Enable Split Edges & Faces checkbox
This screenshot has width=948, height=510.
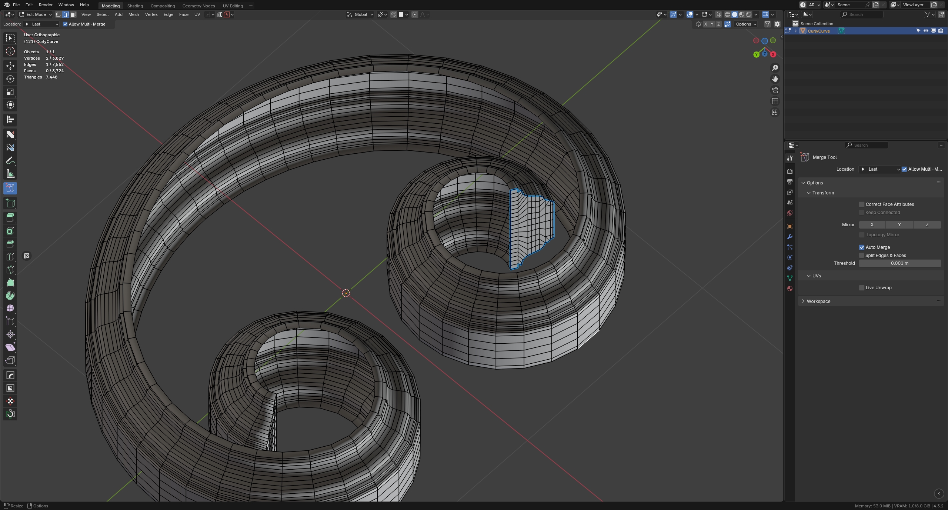point(862,256)
